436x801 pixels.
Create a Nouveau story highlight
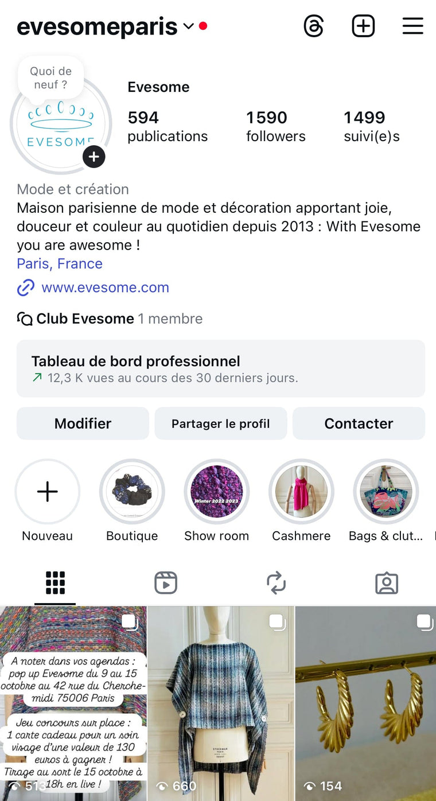[x=48, y=492]
